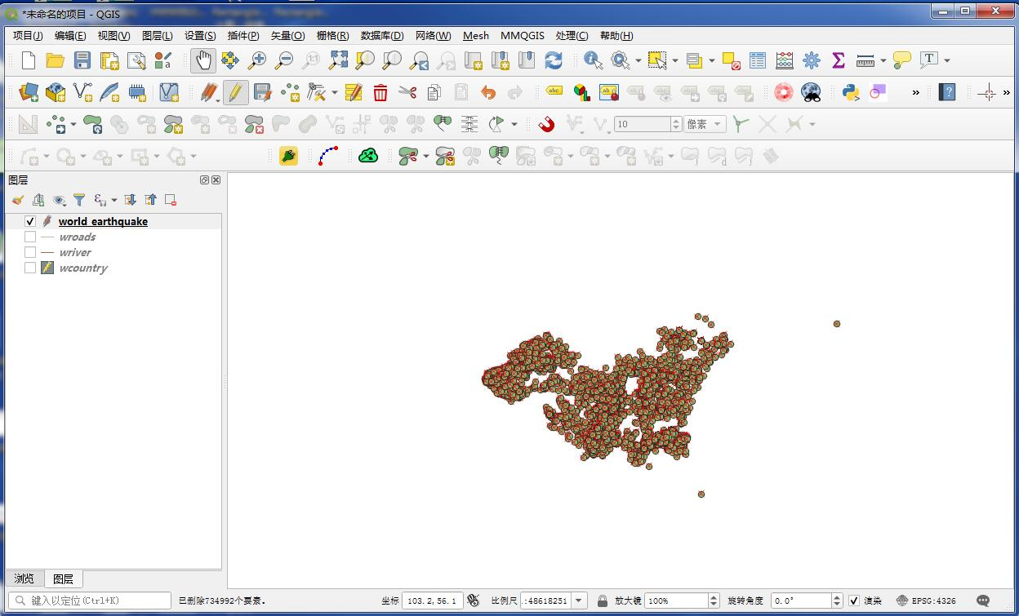
Task: Zoom to full extent icon
Action: tap(338, 60)
